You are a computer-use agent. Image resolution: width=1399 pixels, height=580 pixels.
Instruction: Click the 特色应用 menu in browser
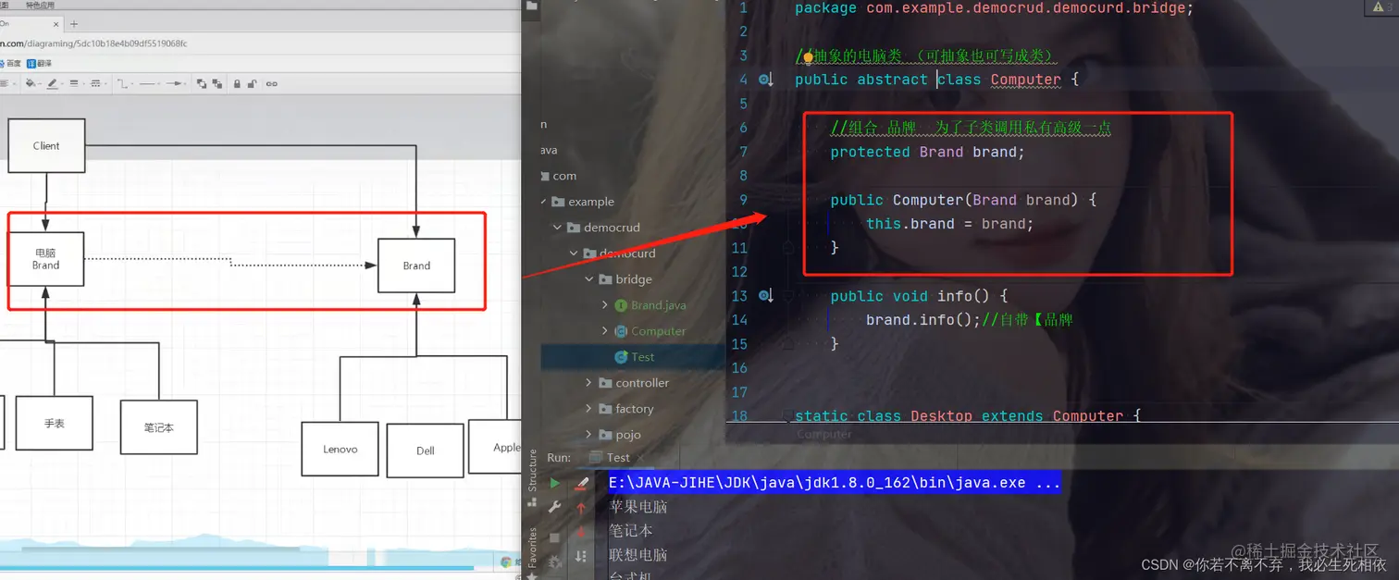(40, 5)
